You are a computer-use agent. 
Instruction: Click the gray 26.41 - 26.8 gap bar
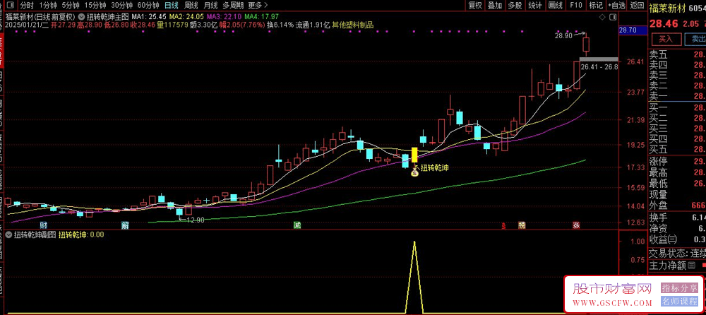tap(599, 59)
